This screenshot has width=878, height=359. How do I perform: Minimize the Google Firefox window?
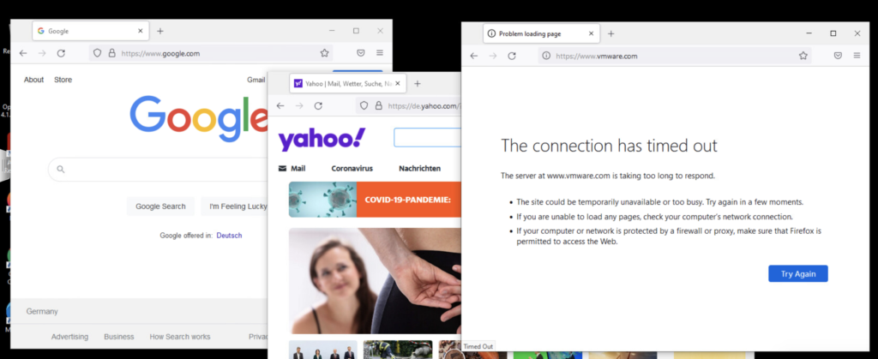[332, 31]
